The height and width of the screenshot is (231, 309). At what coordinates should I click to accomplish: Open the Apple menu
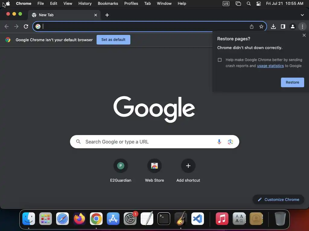[x=8, y=3]
